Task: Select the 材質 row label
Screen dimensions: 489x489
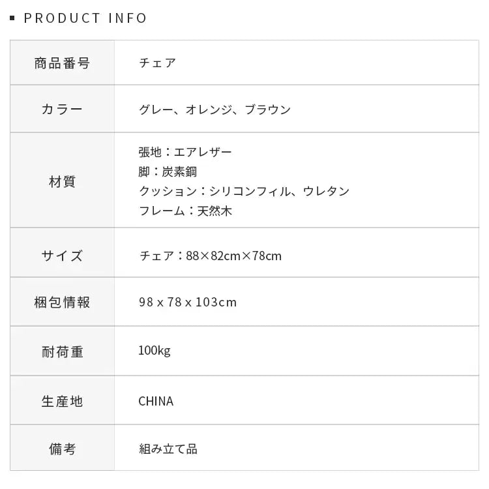Action: point(62,181)
